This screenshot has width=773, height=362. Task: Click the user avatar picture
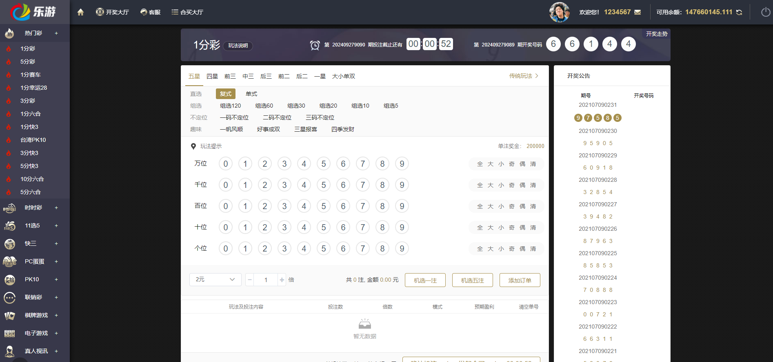pos(559,12)
